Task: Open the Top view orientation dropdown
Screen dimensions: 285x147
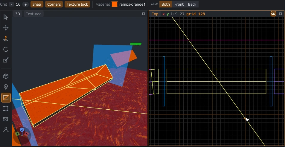Action: click(155, 14)
